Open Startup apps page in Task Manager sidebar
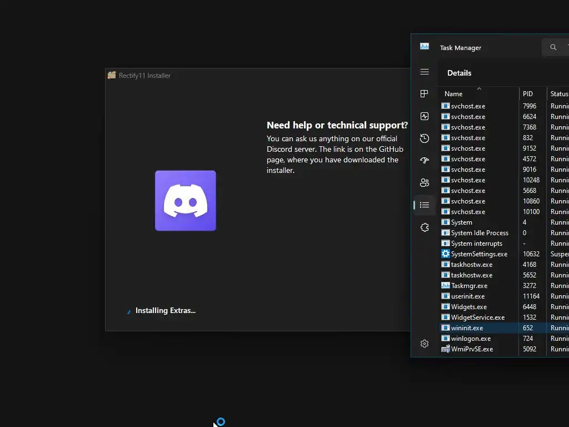Image resolution: width=569 pixels, height=427 pixels. point(424,160)
